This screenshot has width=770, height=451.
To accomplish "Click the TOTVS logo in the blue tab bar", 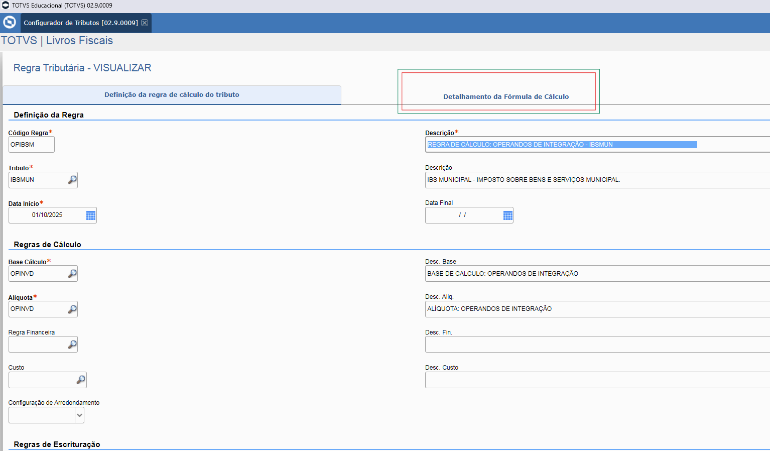I will point(10,23).
